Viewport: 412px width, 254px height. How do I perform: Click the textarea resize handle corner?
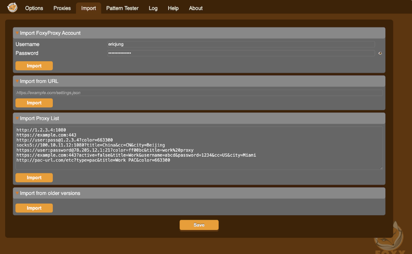(x=381, y=168)
